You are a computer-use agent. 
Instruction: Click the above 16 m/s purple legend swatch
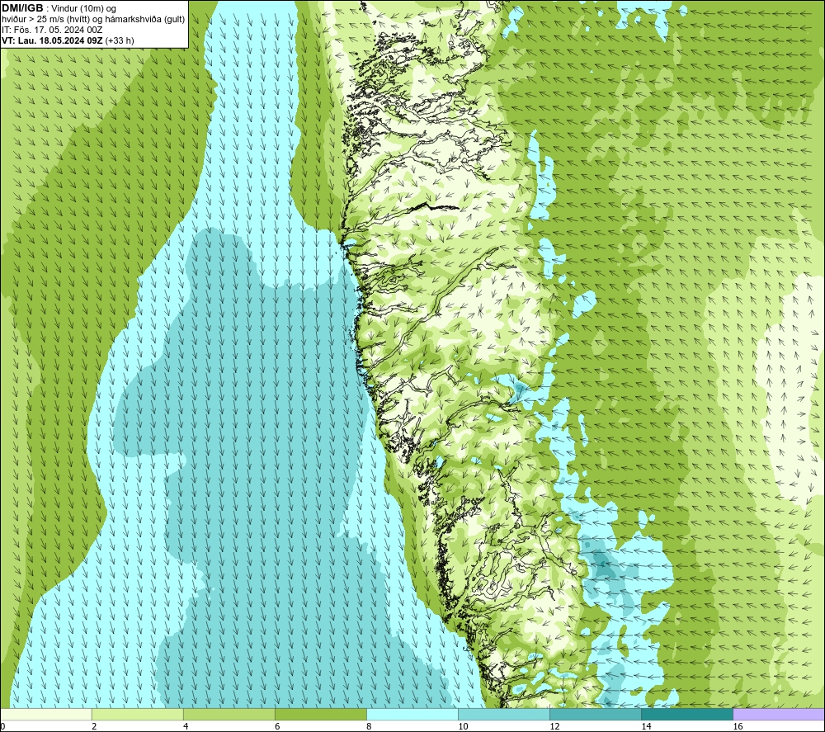[x=779, y=714]
